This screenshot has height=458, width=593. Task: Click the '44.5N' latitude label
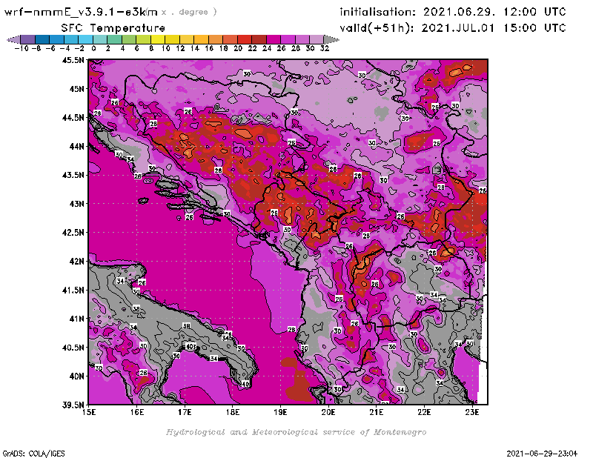coord(73,118)
